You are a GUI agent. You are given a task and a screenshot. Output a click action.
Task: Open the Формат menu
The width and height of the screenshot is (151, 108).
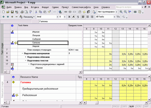coord(45,7)
